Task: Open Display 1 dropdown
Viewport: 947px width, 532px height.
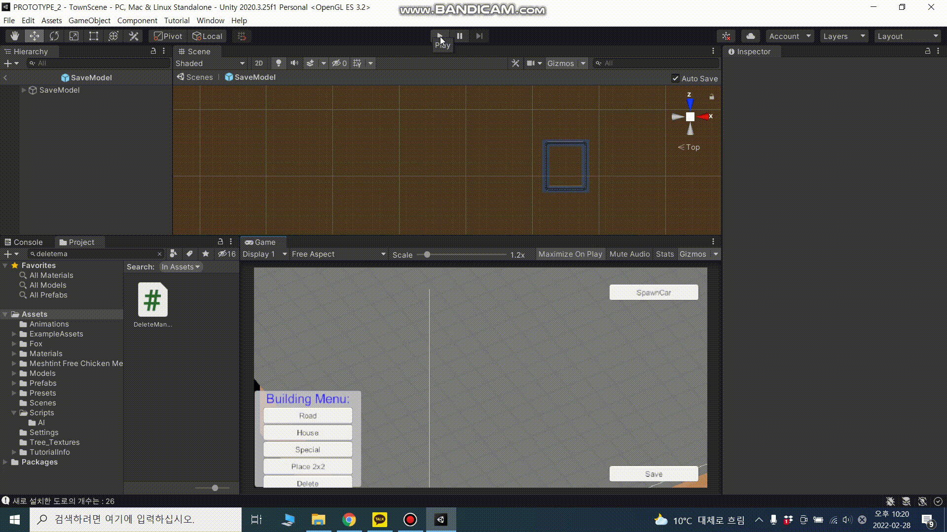Action: pos(265,254)
